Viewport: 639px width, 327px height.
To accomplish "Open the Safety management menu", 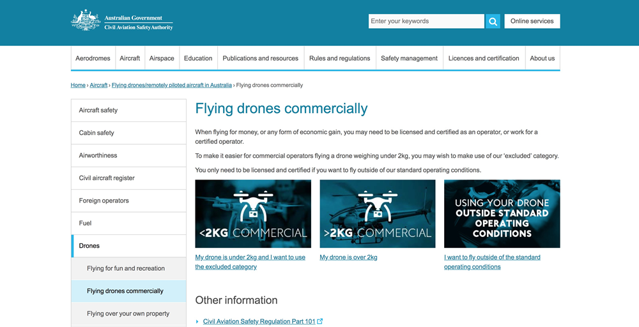I will click(x=409, y=58).
